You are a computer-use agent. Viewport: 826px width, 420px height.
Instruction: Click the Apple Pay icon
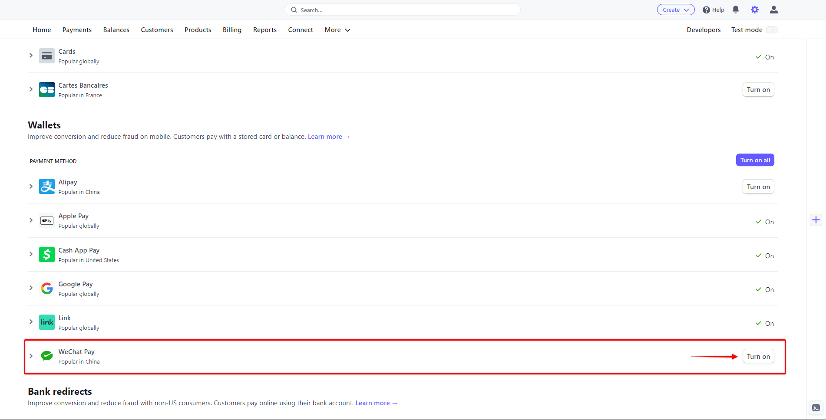pyautogui.click(x=46, y=220)
